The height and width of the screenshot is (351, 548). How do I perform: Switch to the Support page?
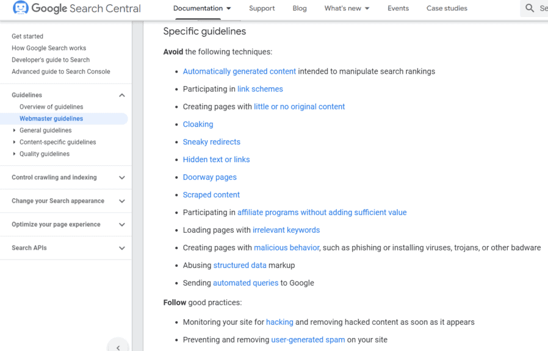click(262, 9)
